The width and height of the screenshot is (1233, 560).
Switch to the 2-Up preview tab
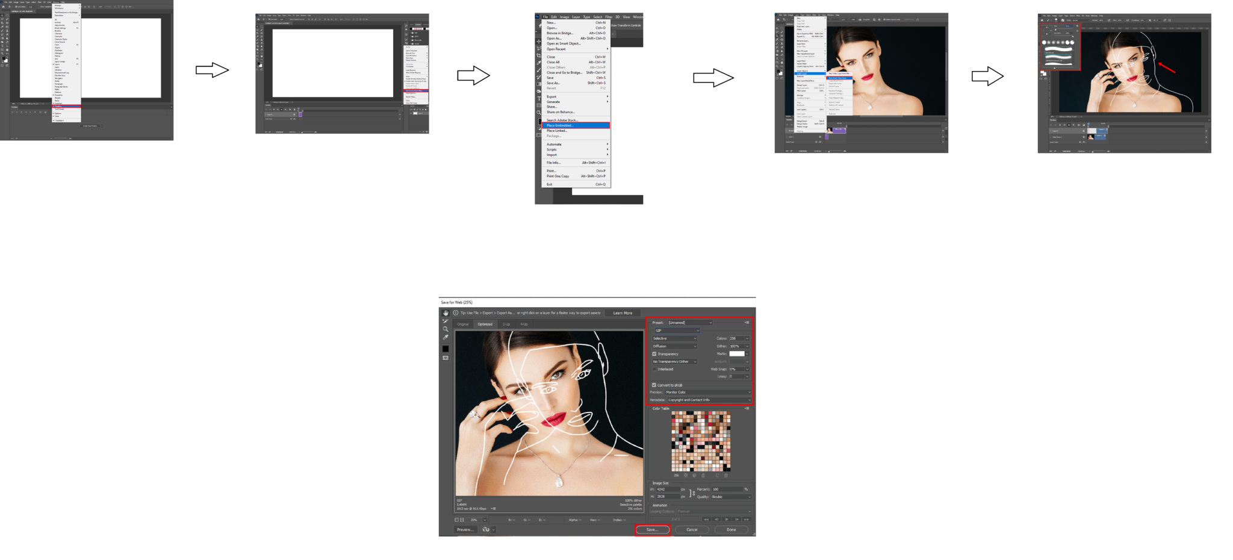pyautogui.click(x=506, y=325)
